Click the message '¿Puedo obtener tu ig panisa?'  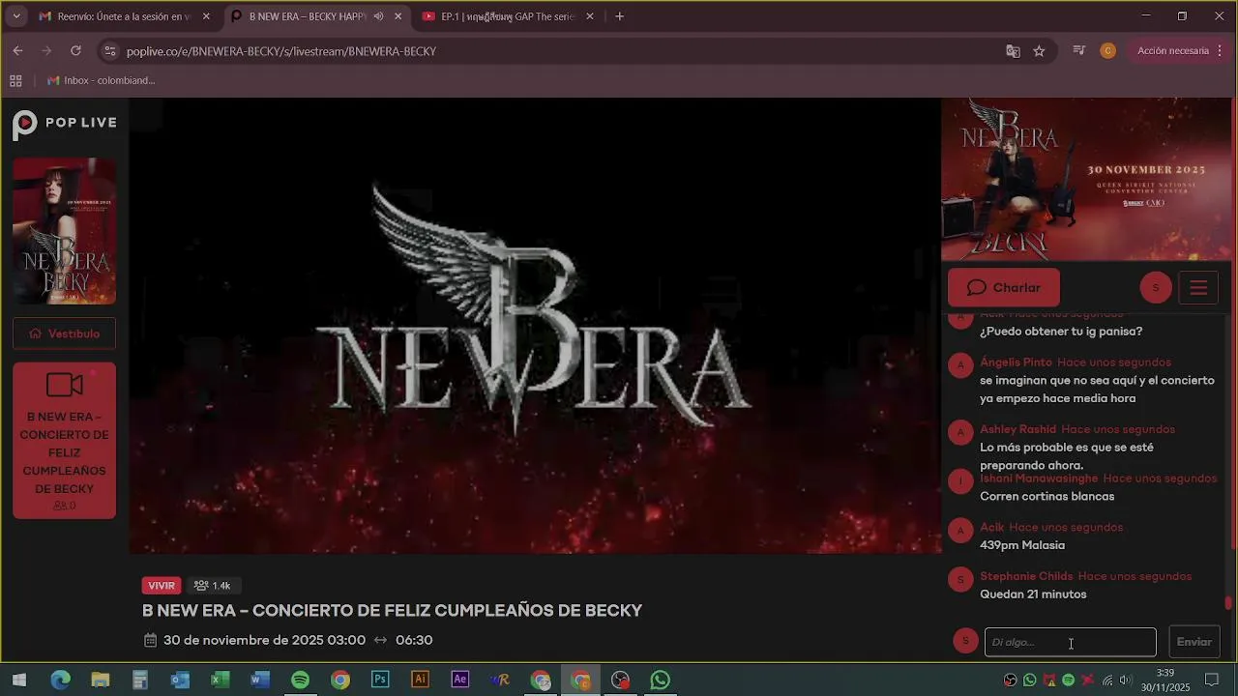tap(1061, 332)
